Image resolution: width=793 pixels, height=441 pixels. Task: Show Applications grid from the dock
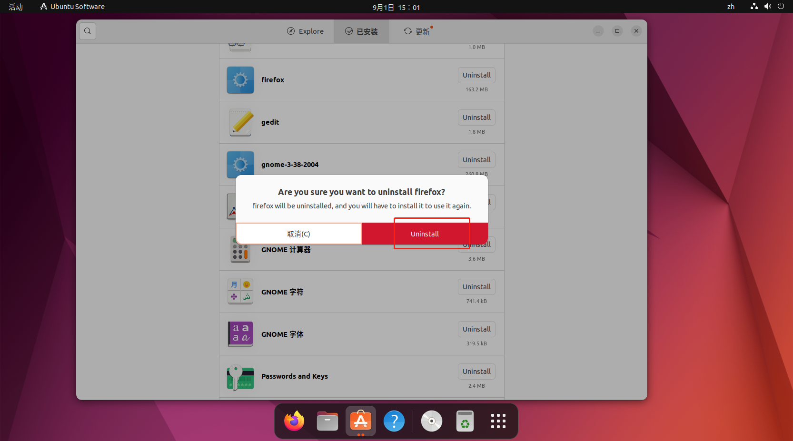[498, 421]
